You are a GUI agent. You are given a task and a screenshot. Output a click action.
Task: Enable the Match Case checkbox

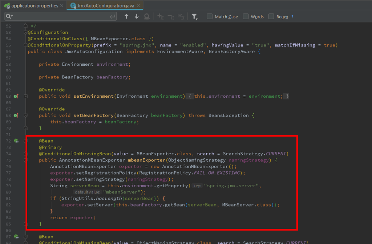click(x=210, y=16)
